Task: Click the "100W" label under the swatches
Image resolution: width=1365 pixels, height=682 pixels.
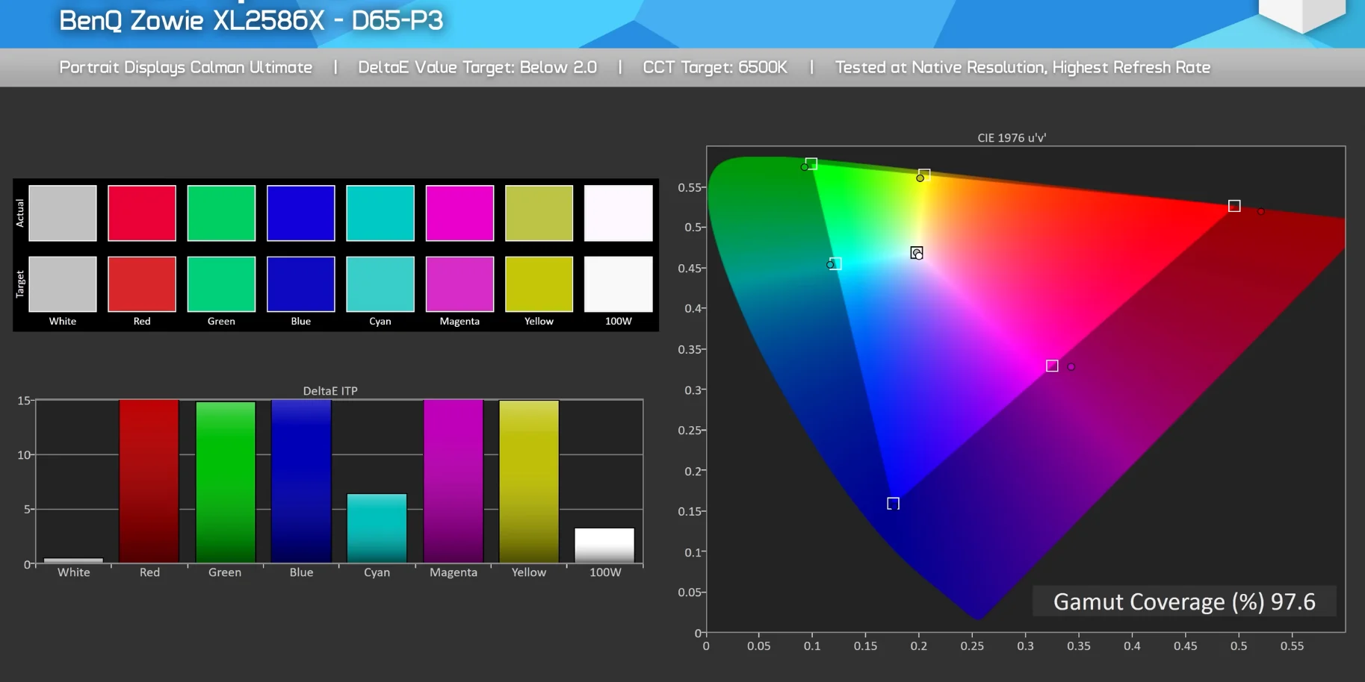Action: coord(619,322)
